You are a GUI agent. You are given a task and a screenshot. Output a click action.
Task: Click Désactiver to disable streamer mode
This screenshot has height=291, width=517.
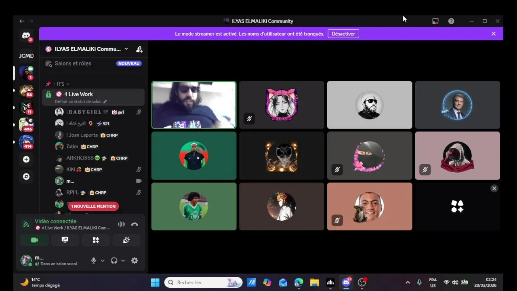click(x=343, y=34)
